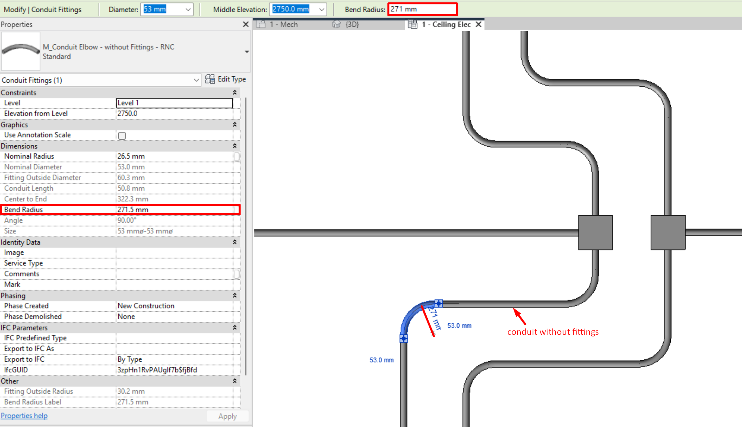This screenshot has height=427, width=742.
Task: Select the 1 - Ceiling Elec tab
Action: tap(446, 25)
